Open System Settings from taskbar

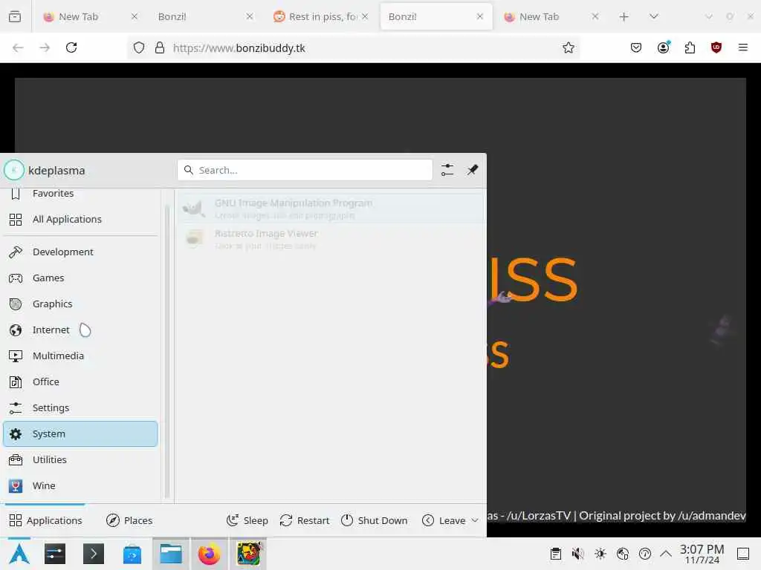coord(55,554)
